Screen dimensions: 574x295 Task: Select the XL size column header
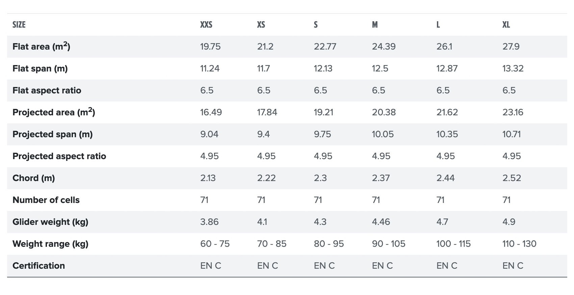pyautogui.click(x=506, y=25)
